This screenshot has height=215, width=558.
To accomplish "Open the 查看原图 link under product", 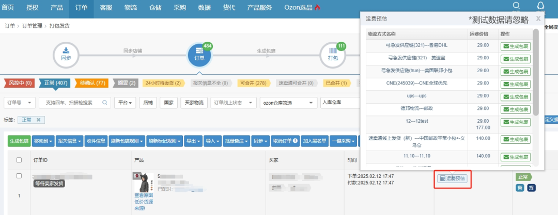I will [144, 195].
